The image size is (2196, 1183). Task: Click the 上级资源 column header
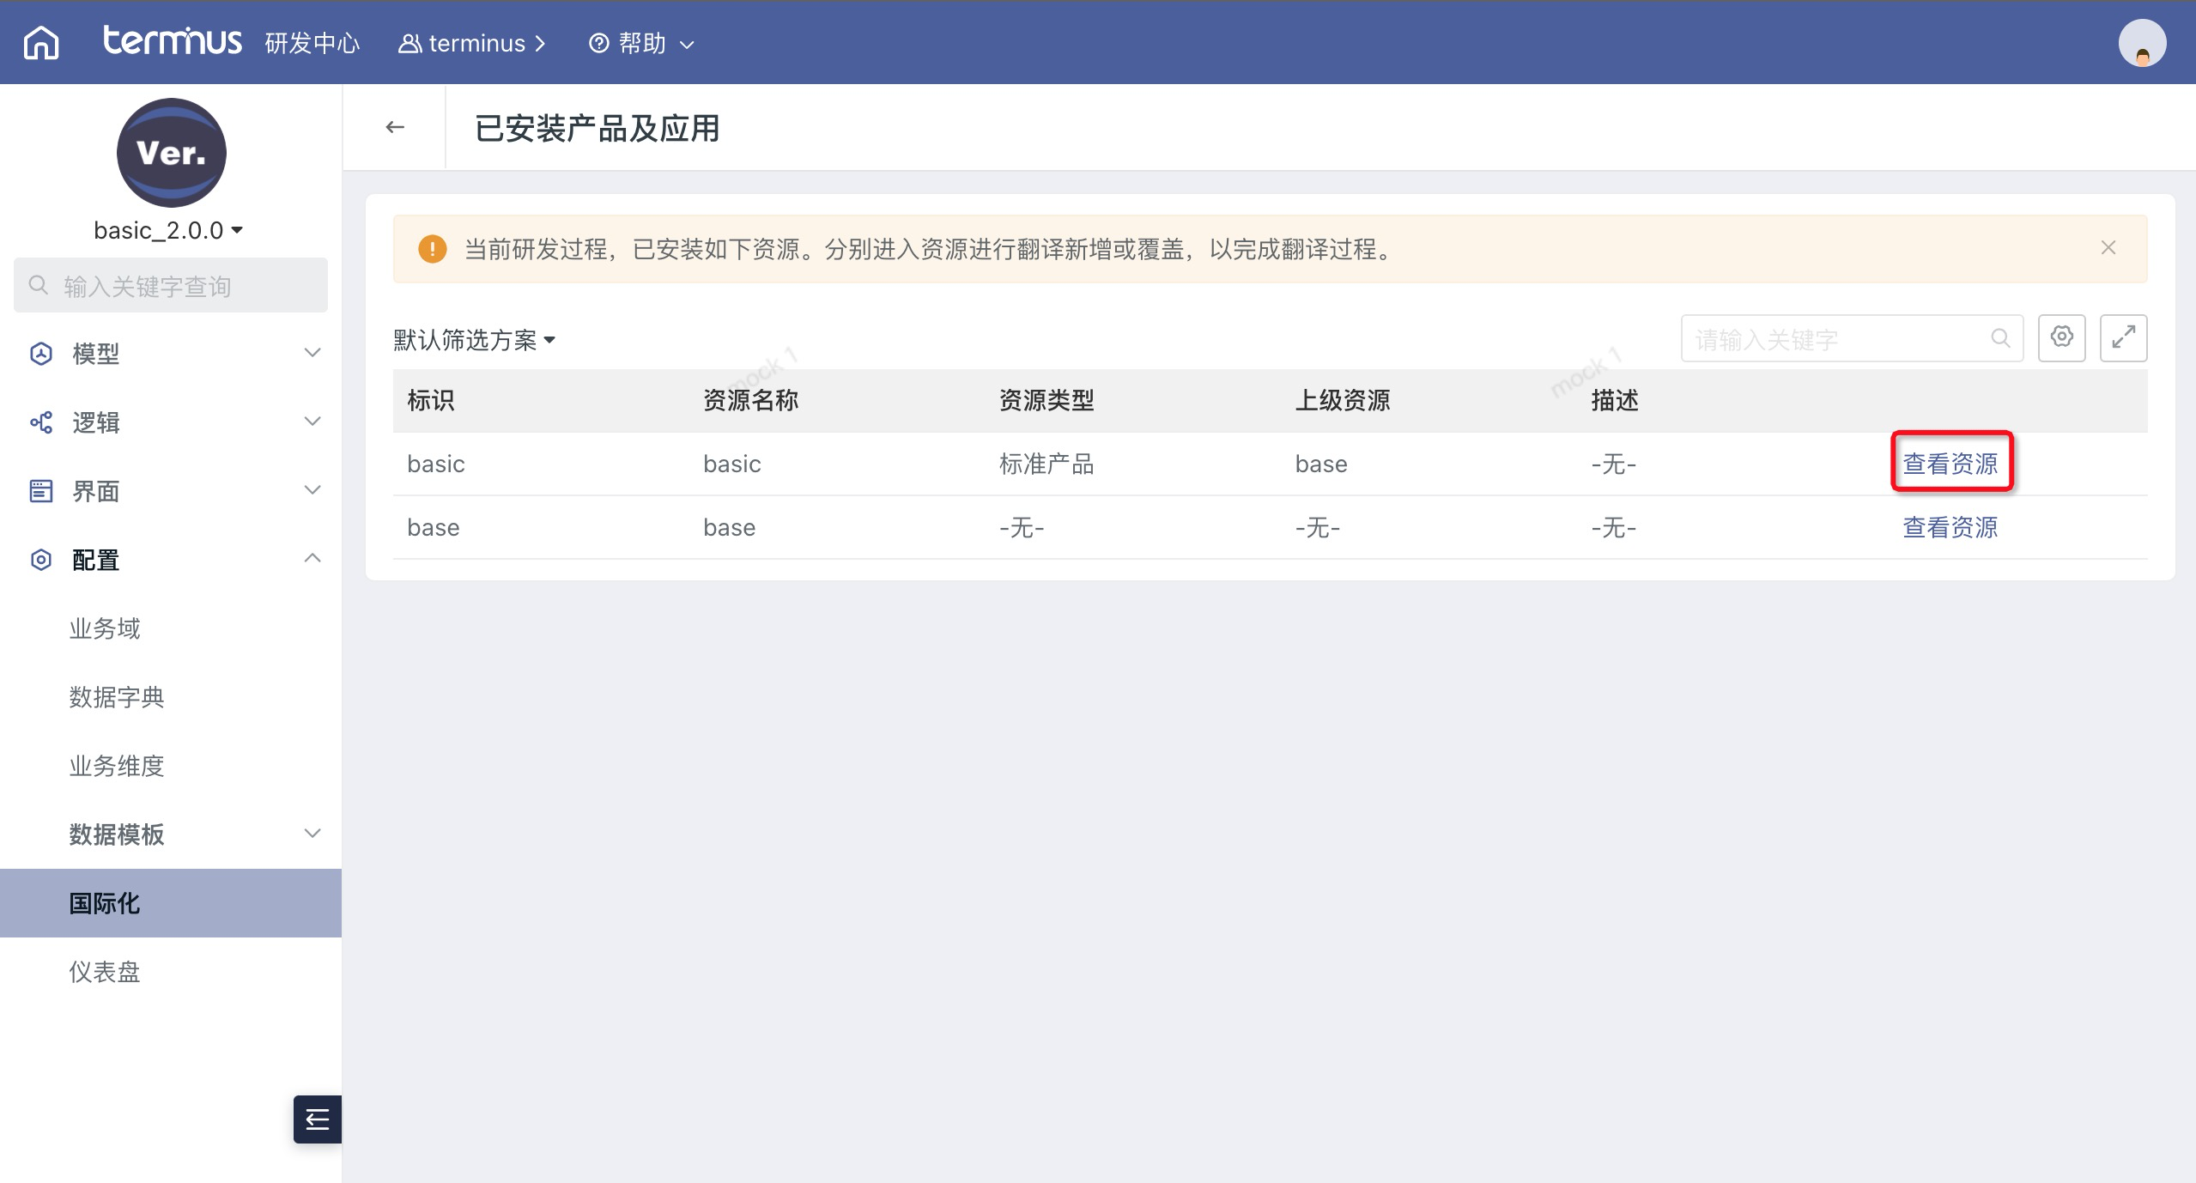click(x=1343, y=400)
